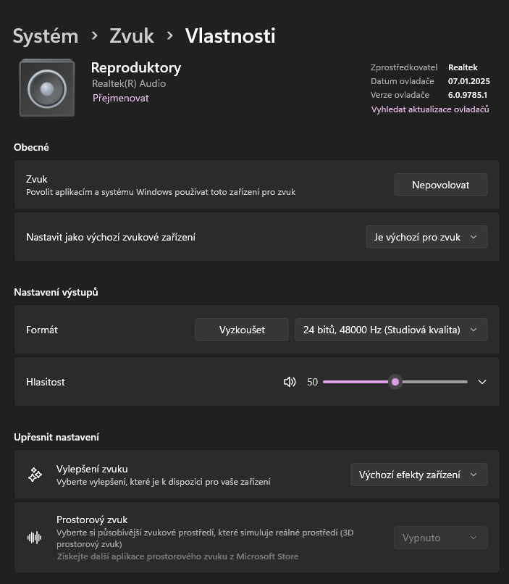Click the Vylepšení zvuku setting row
This screenshot has width=509, height=584.
point(195,475)
